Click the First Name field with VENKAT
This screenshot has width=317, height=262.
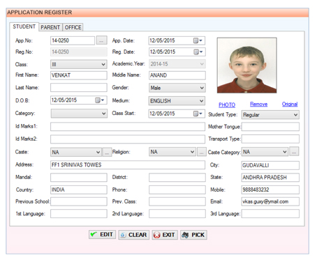79,75
